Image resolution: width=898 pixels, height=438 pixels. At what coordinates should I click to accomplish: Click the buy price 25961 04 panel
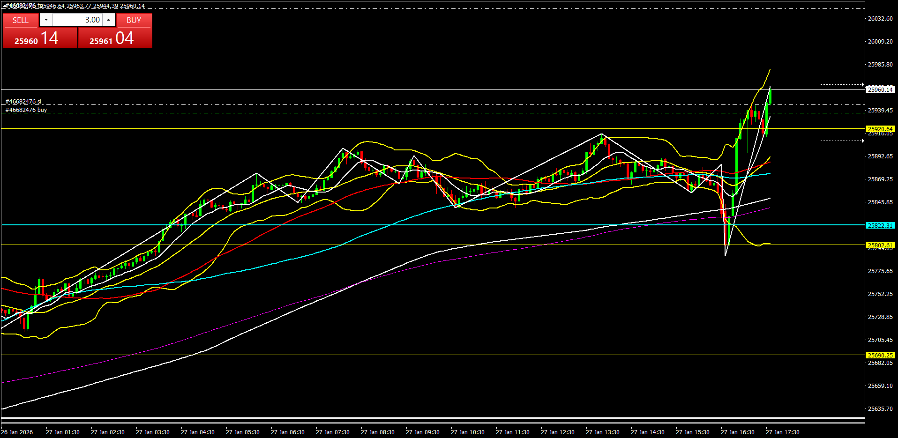115,38
